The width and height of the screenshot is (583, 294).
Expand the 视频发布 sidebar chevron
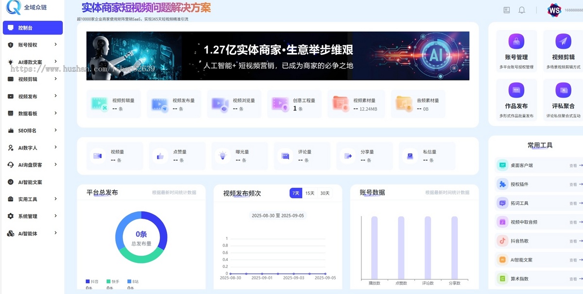tap(56, 96)
